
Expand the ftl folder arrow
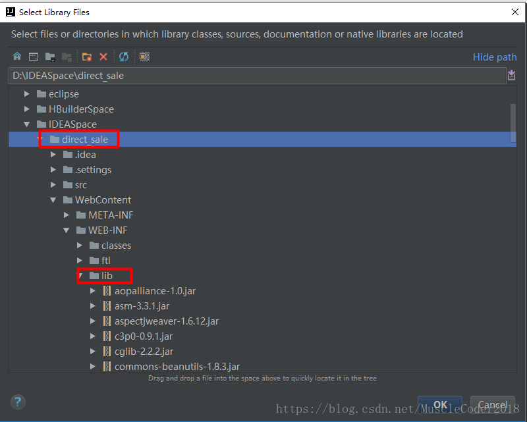(80, 261)
